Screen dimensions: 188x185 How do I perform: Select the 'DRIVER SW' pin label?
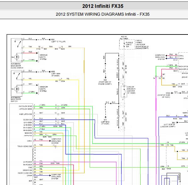click(x=27, y=170)
